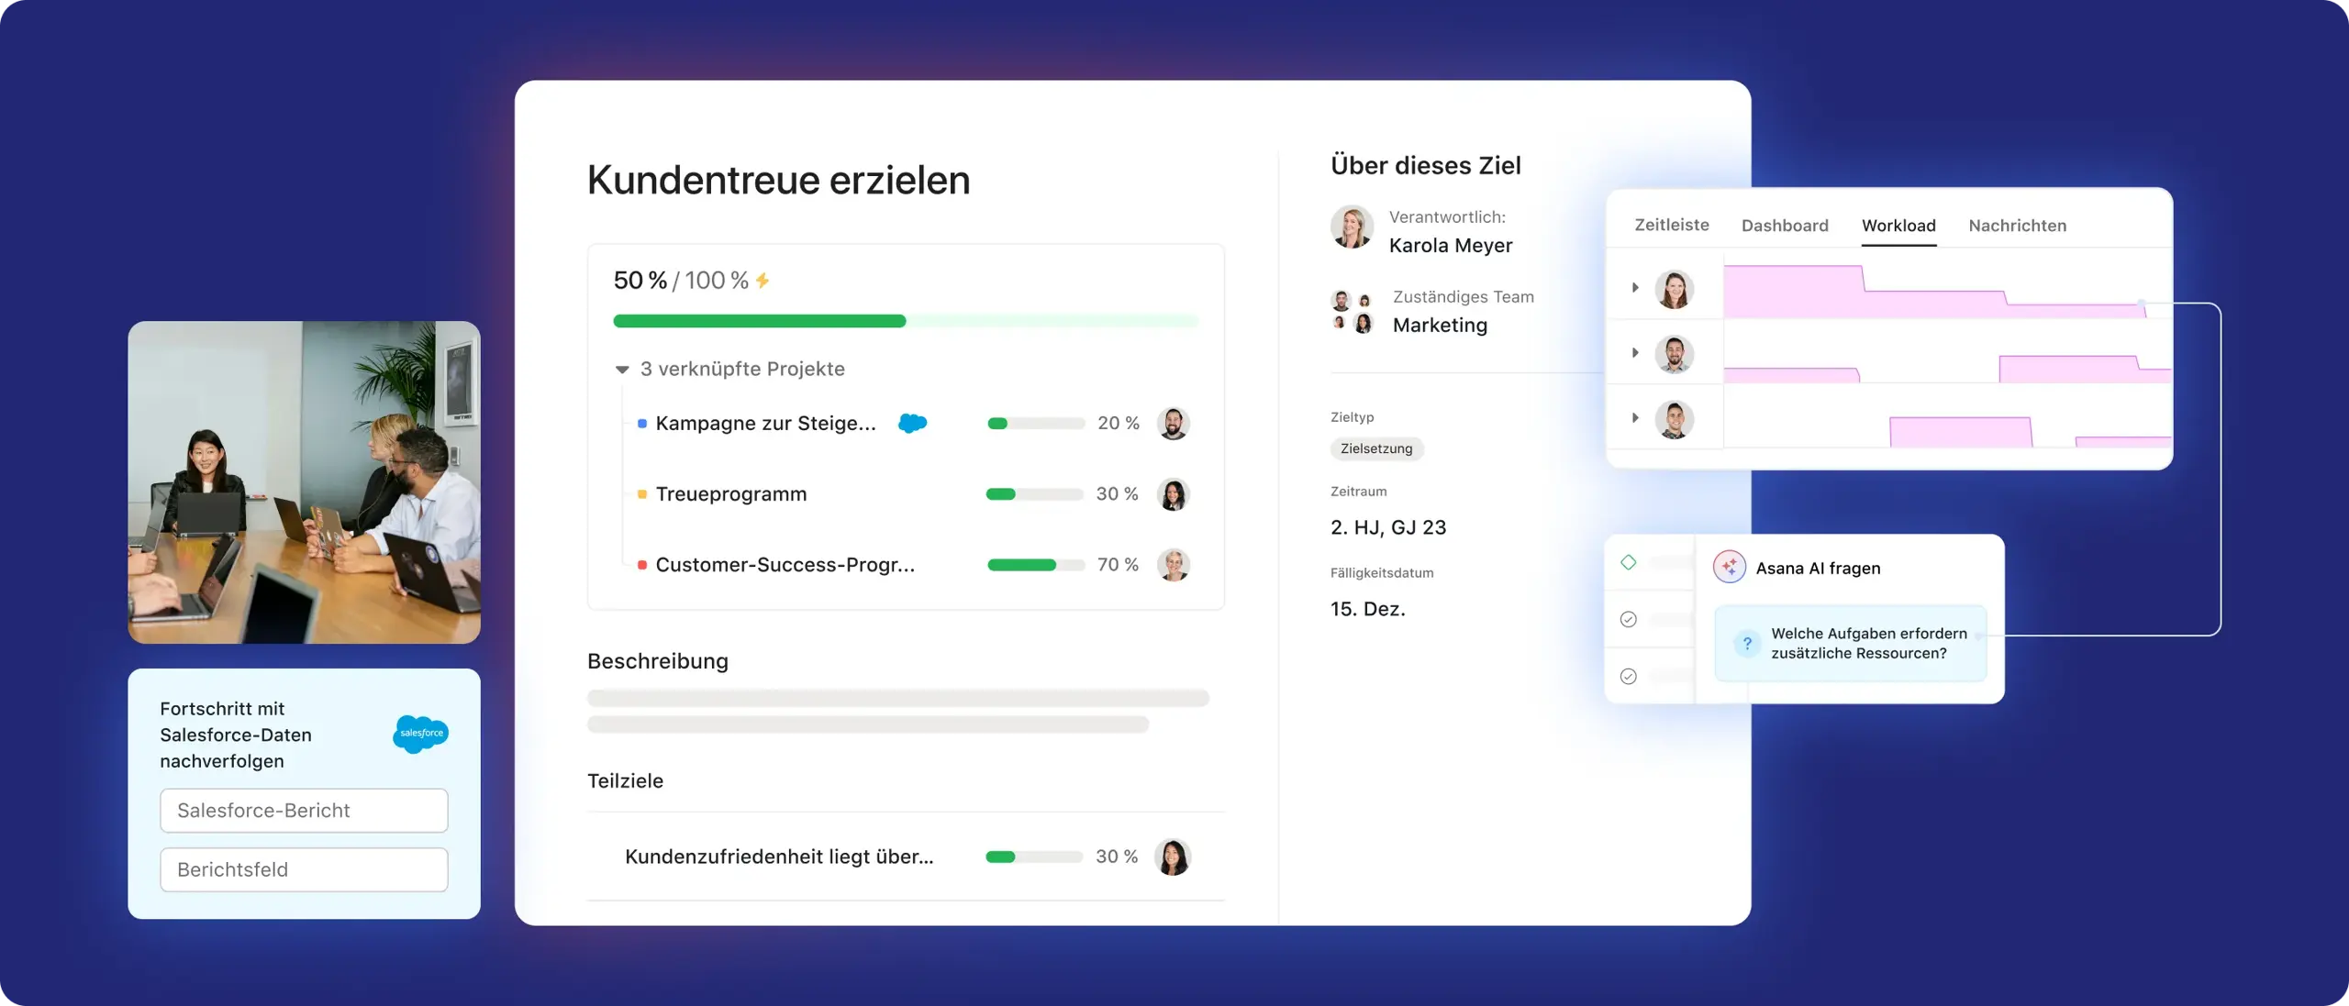This screenshot has width=2349, height=1006.
Task: Expand the second person's workload row
Action: click(1635, 353)
